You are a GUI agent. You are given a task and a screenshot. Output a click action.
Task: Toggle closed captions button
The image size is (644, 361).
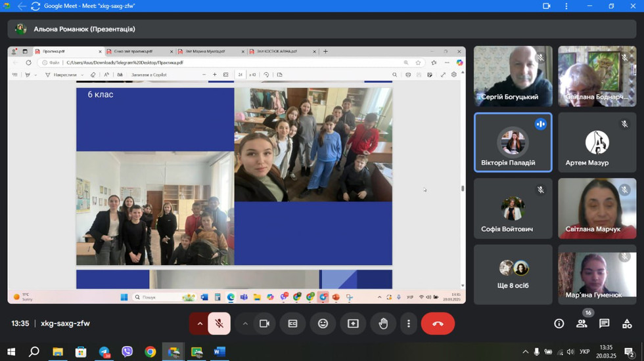[x=293, y=324]
